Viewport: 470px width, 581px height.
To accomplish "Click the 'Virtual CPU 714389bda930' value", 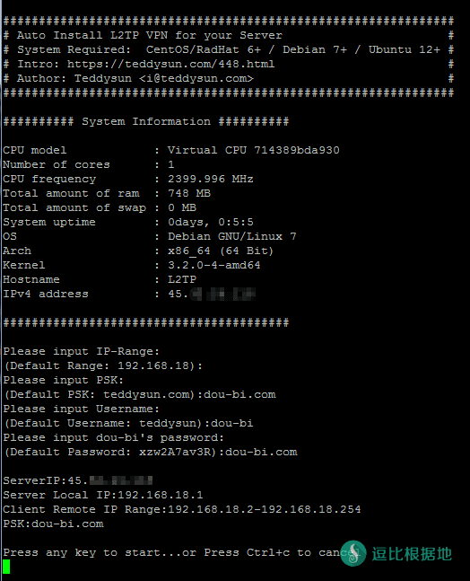I will point(254,150).
